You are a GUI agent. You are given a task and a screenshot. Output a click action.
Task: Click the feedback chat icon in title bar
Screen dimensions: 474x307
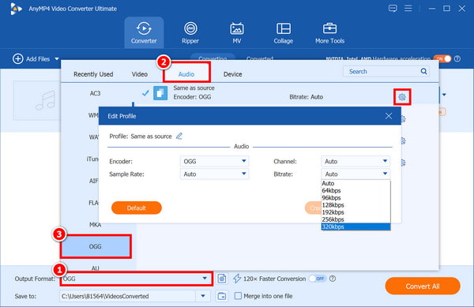click(x=393, y=9)
